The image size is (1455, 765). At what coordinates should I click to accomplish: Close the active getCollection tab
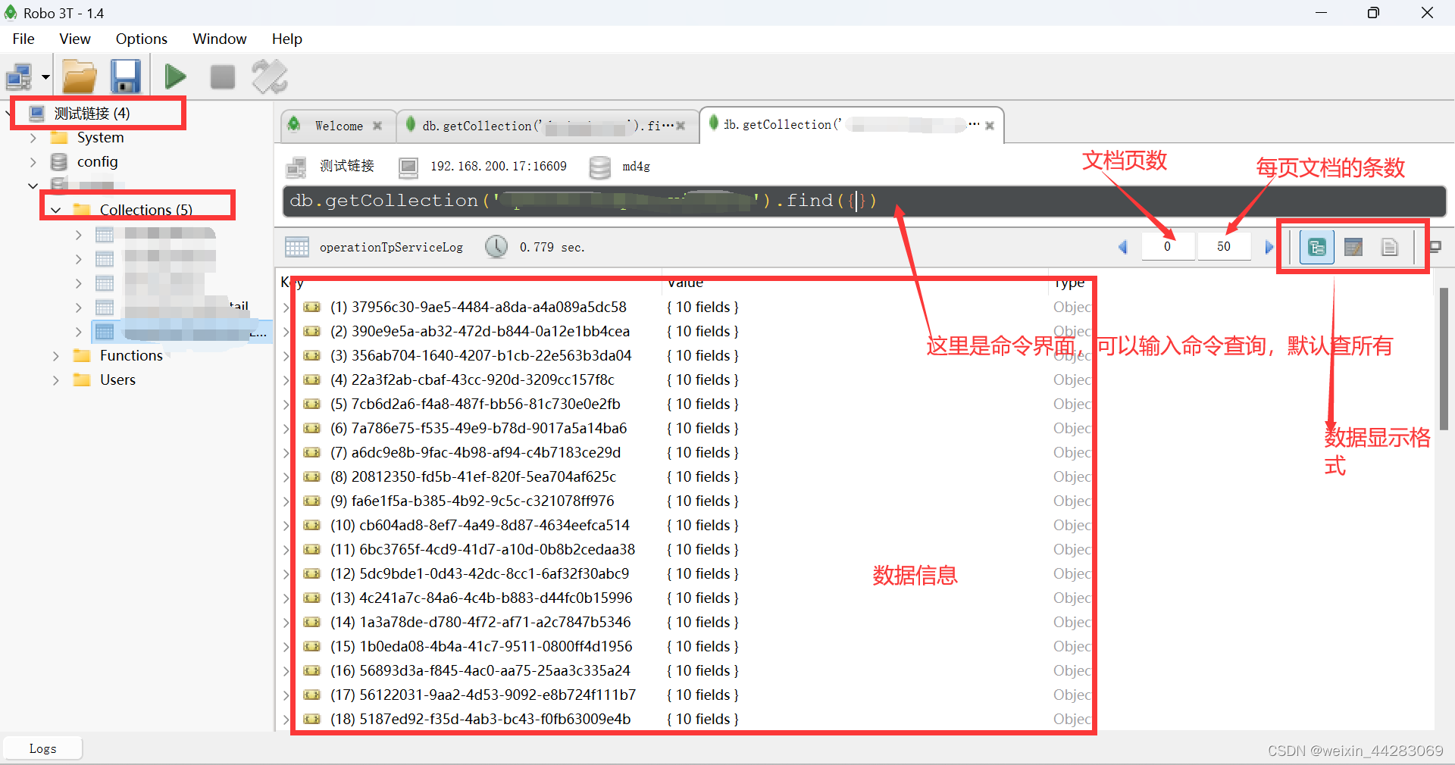(x=990, y=126)
